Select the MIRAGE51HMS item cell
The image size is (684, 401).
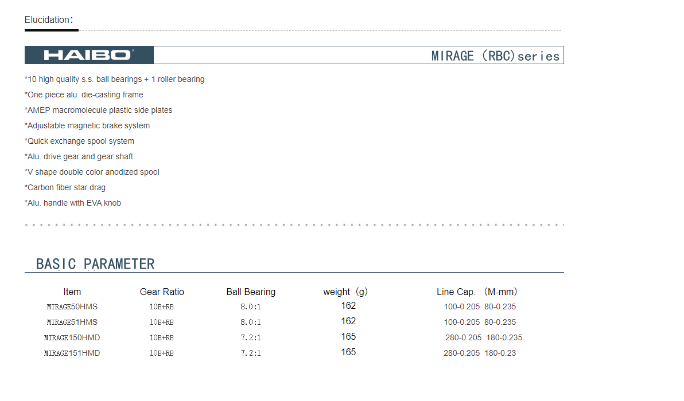[x=72, y=322]
